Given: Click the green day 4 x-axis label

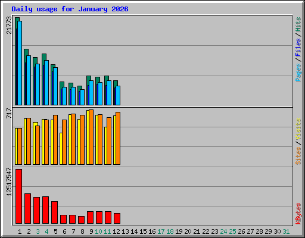Looking at the screenshot, I should coord(46,231).
